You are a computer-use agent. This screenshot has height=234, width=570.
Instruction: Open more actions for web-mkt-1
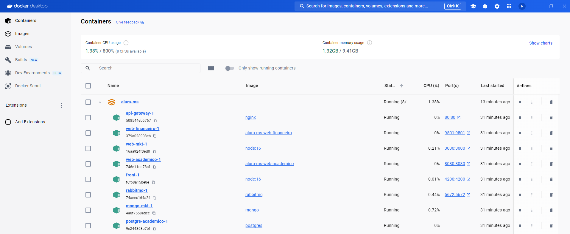(x=532, y=148)
